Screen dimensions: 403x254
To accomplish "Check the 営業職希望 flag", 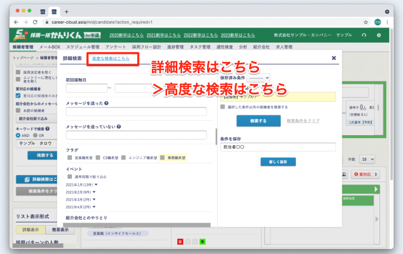I will 69,158.
